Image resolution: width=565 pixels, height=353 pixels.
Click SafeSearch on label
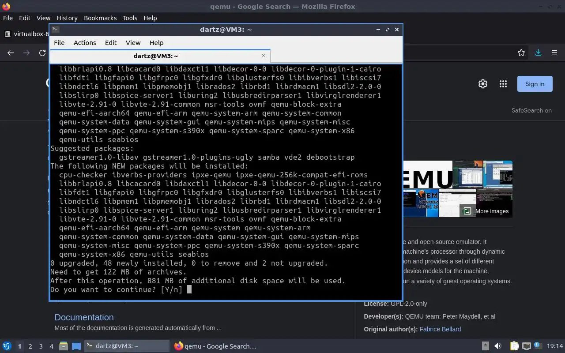coord(531,110)
